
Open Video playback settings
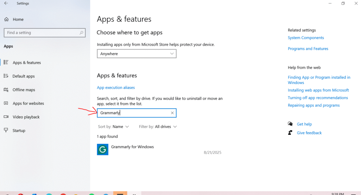[x=26, y=117]
